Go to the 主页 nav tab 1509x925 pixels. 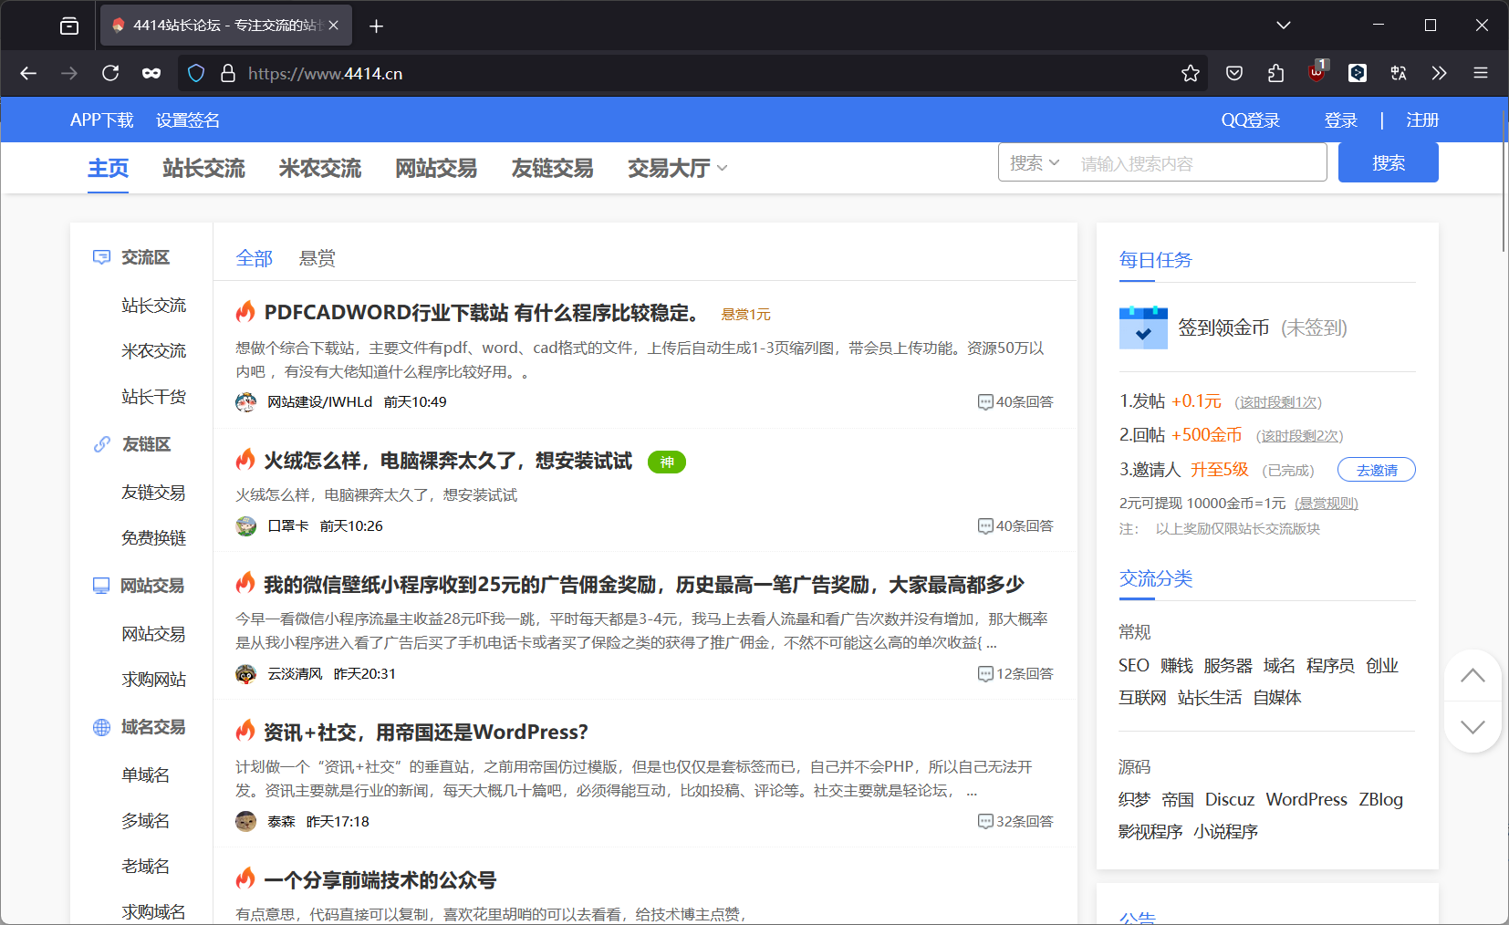click(108, 168)
